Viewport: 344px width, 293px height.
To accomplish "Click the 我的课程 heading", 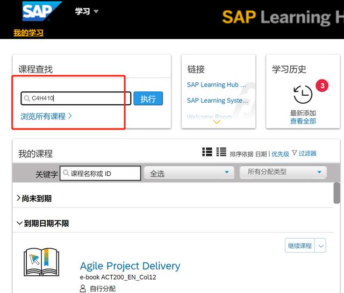I will coord(35,154).
